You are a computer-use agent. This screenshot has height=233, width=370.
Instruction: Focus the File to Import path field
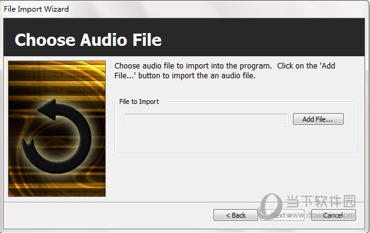(207, 120)
